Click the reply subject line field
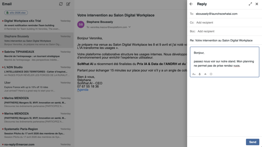262x147 pixels. point(224,40)
